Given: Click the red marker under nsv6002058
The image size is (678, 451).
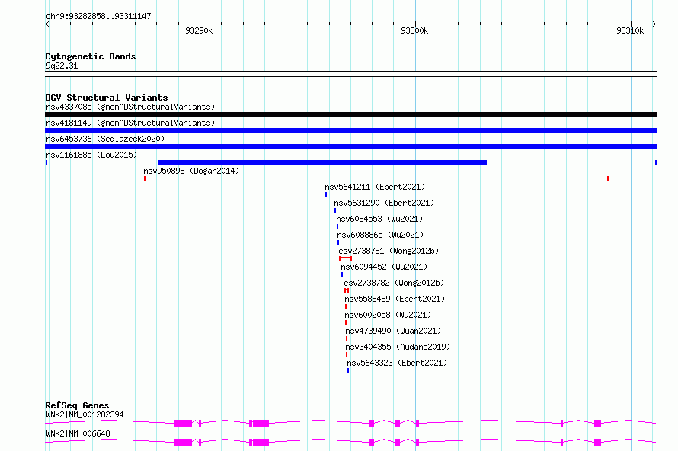Looking at the screenshot, I should tap(346, 322).
